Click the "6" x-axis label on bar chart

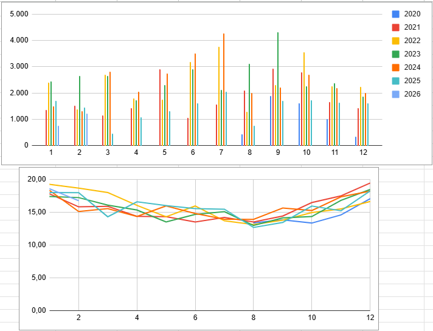click(x=193, y=152)
